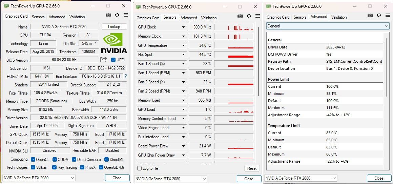Viewport: 393px width, 184px height.
Task: Switch to the Sensors tab in the Advanced window
Action: click(x=300, y=17)
